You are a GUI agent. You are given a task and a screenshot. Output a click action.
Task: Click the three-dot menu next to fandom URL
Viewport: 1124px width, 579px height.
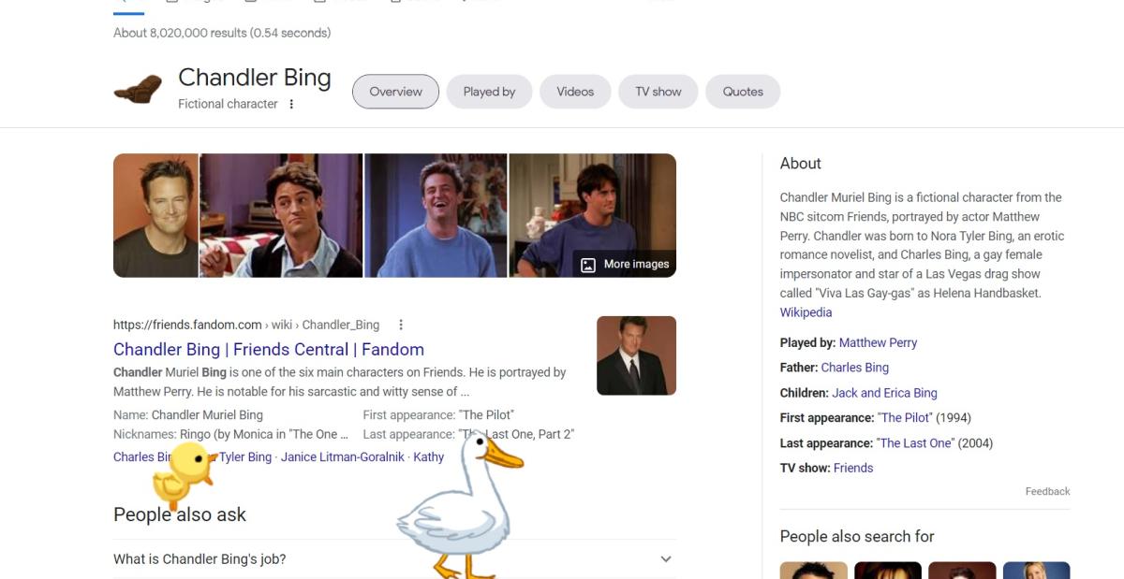pyautogui.click(x=401, y=325)
